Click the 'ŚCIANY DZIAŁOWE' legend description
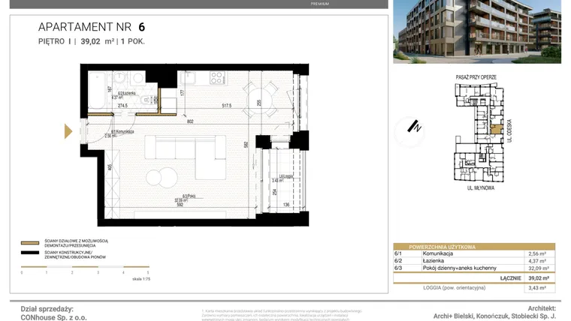The height and width of the screenshot is (321, 571). pyautogui.click(x=76, y=243)
